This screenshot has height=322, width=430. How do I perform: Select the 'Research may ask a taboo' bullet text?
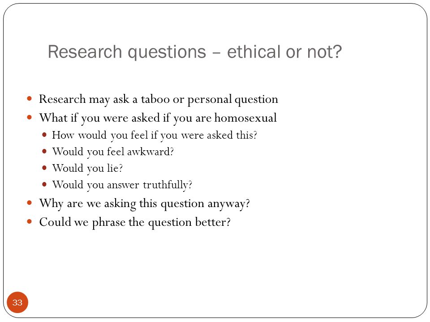(x=159, y=99)
